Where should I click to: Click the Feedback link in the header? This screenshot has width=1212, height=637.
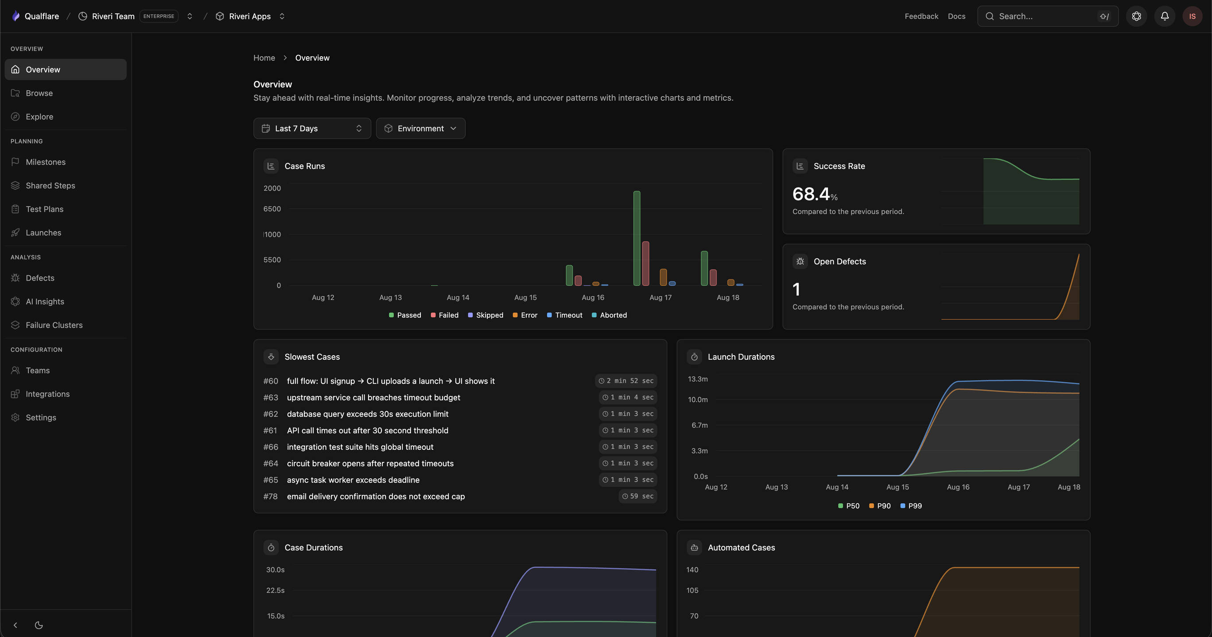pos(921,16)
